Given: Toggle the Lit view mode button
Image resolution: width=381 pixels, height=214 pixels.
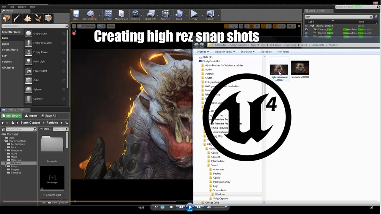Looking at the screenshot, I should (101, 26).
